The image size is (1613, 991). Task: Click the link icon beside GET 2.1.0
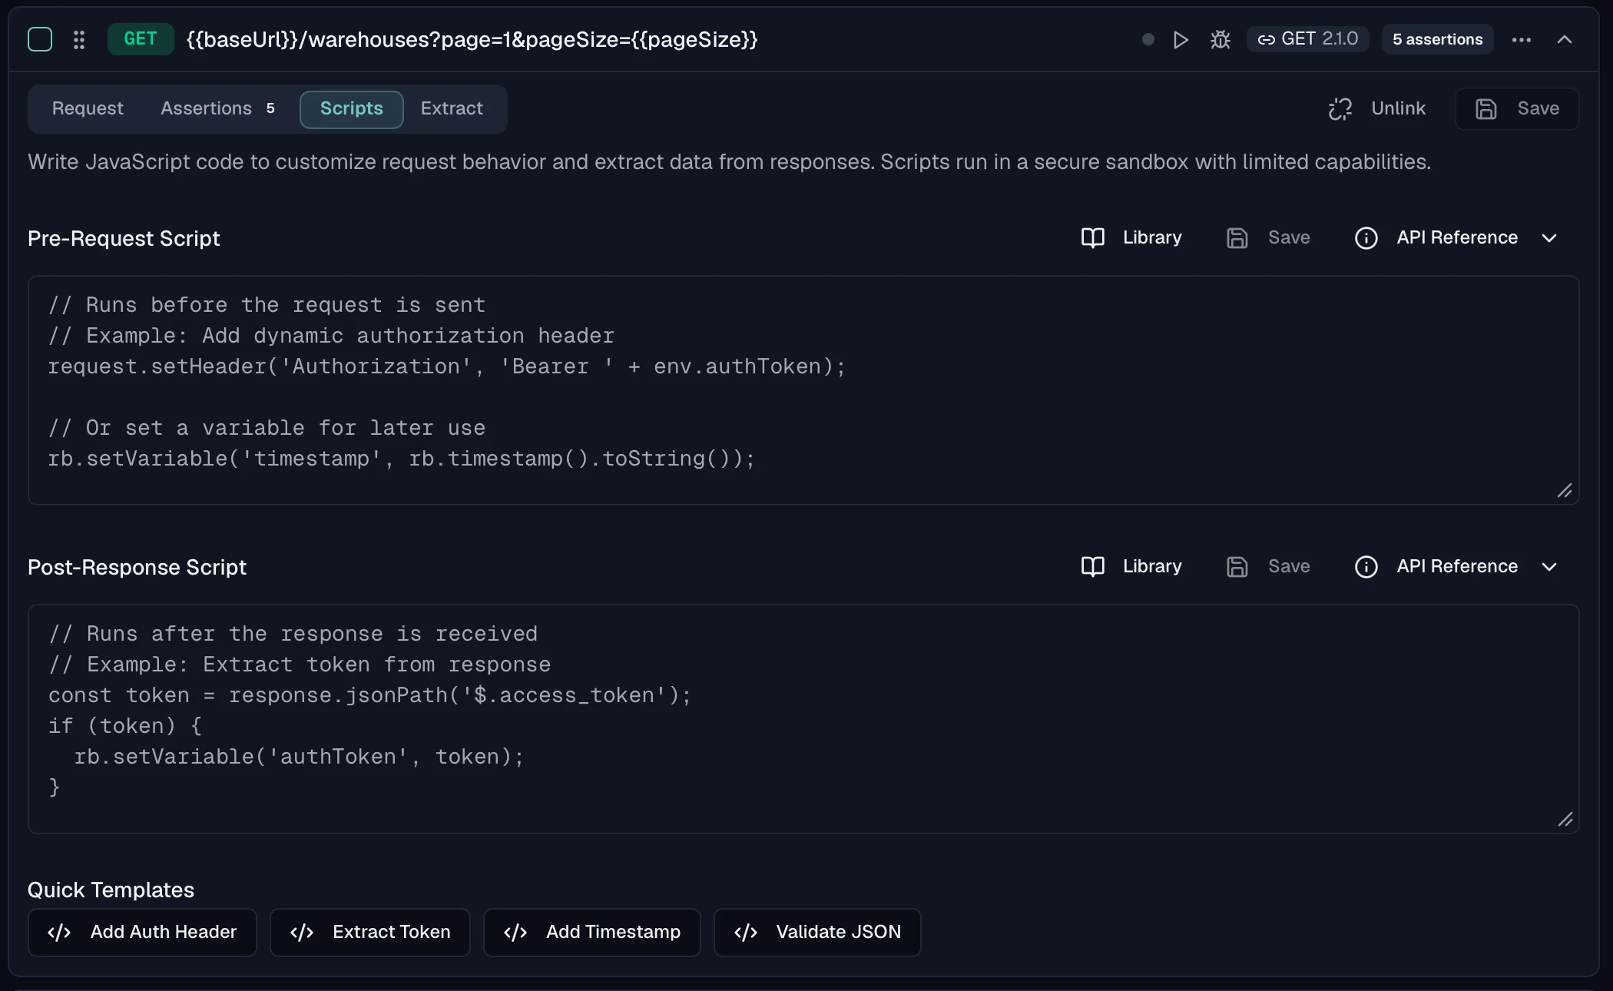coord(1266,39)
